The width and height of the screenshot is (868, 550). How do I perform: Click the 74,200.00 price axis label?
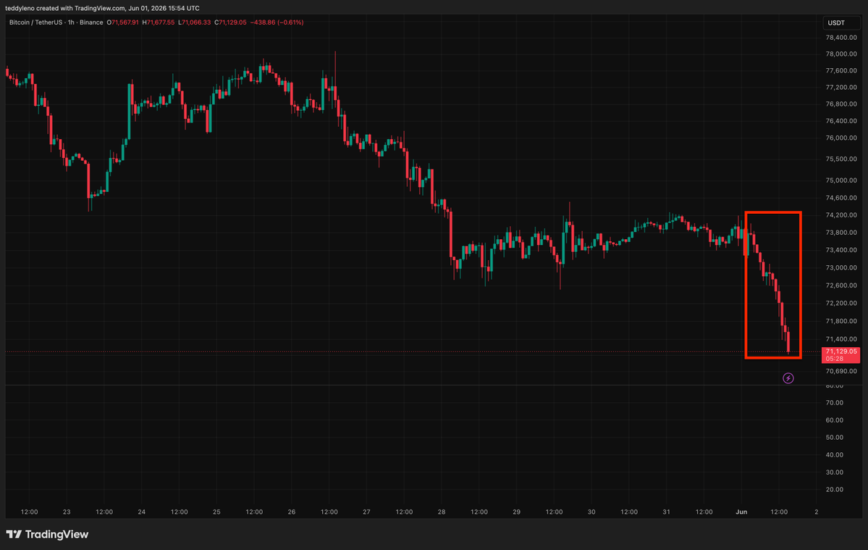click(x=841, y=215)
